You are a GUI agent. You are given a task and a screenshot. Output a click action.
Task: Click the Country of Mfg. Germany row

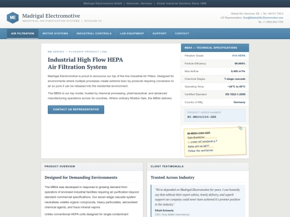pyautogui.click(x=215, y=102)
